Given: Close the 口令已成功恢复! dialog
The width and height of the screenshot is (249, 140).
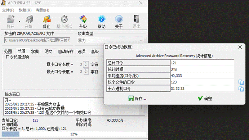Looking at the screenshot, I should 240,47.
